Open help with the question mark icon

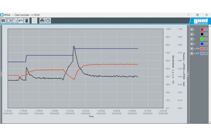48,21
